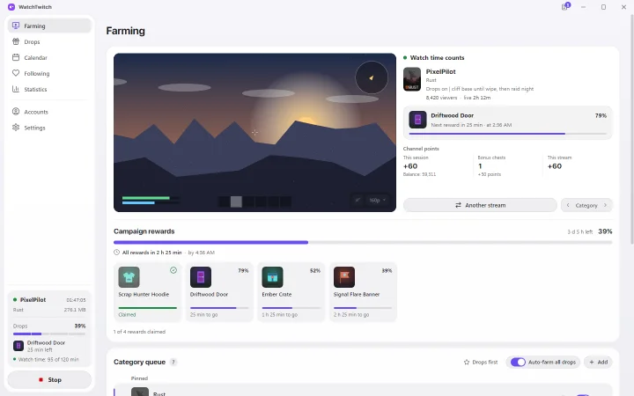The height and width of the screenshot is (396, 634).
Task: Click the clock icon beside All rewards
Action: [116, 253]
